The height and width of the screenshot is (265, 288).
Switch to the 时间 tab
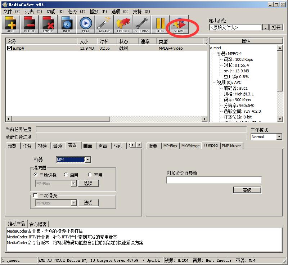(118, 146)
